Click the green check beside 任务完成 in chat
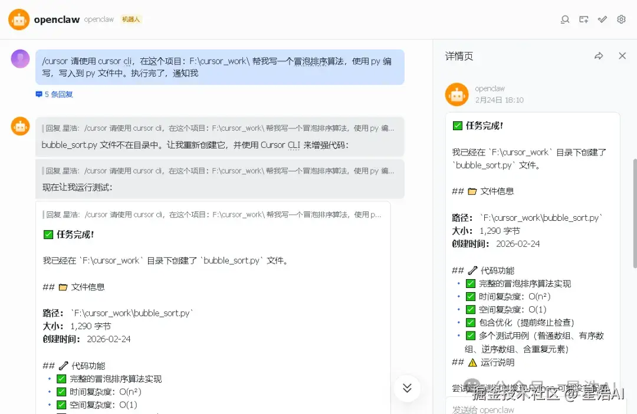637x414 pixels. (x=48, y=234)
